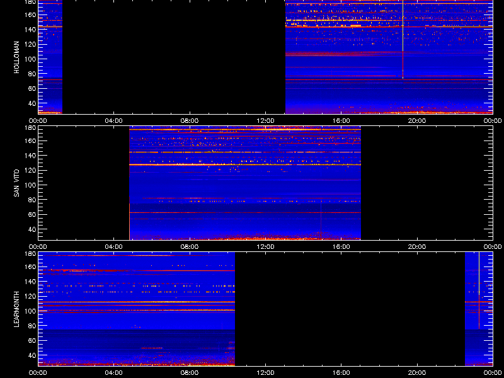Click the 60 frequency tick on Holloman axis

click(33, 88)
